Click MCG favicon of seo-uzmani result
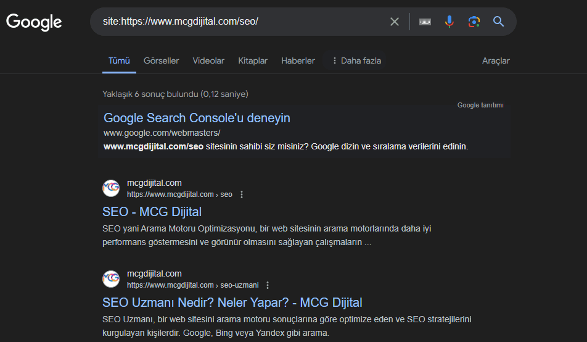This screenshot has height=342, width=587. [x=111, y=278]
